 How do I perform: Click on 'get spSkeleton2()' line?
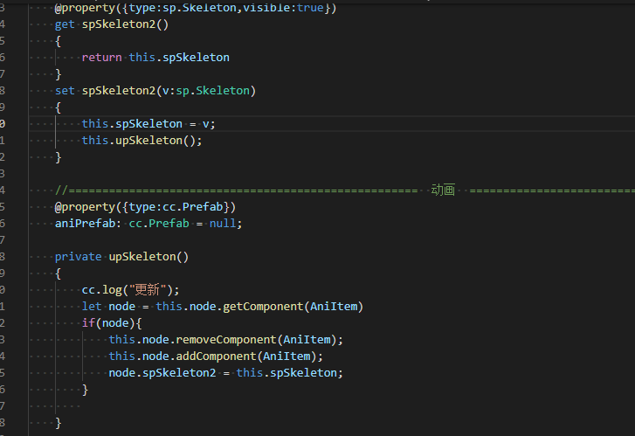(x=112, y=24)
